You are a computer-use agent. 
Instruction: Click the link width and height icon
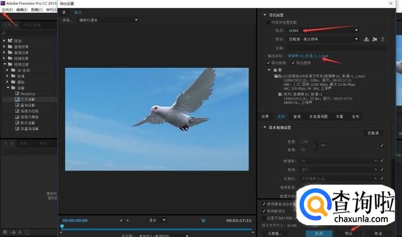(322, 145)
